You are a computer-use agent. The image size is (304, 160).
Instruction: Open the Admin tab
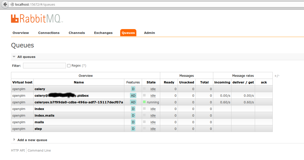coord(149,33)
